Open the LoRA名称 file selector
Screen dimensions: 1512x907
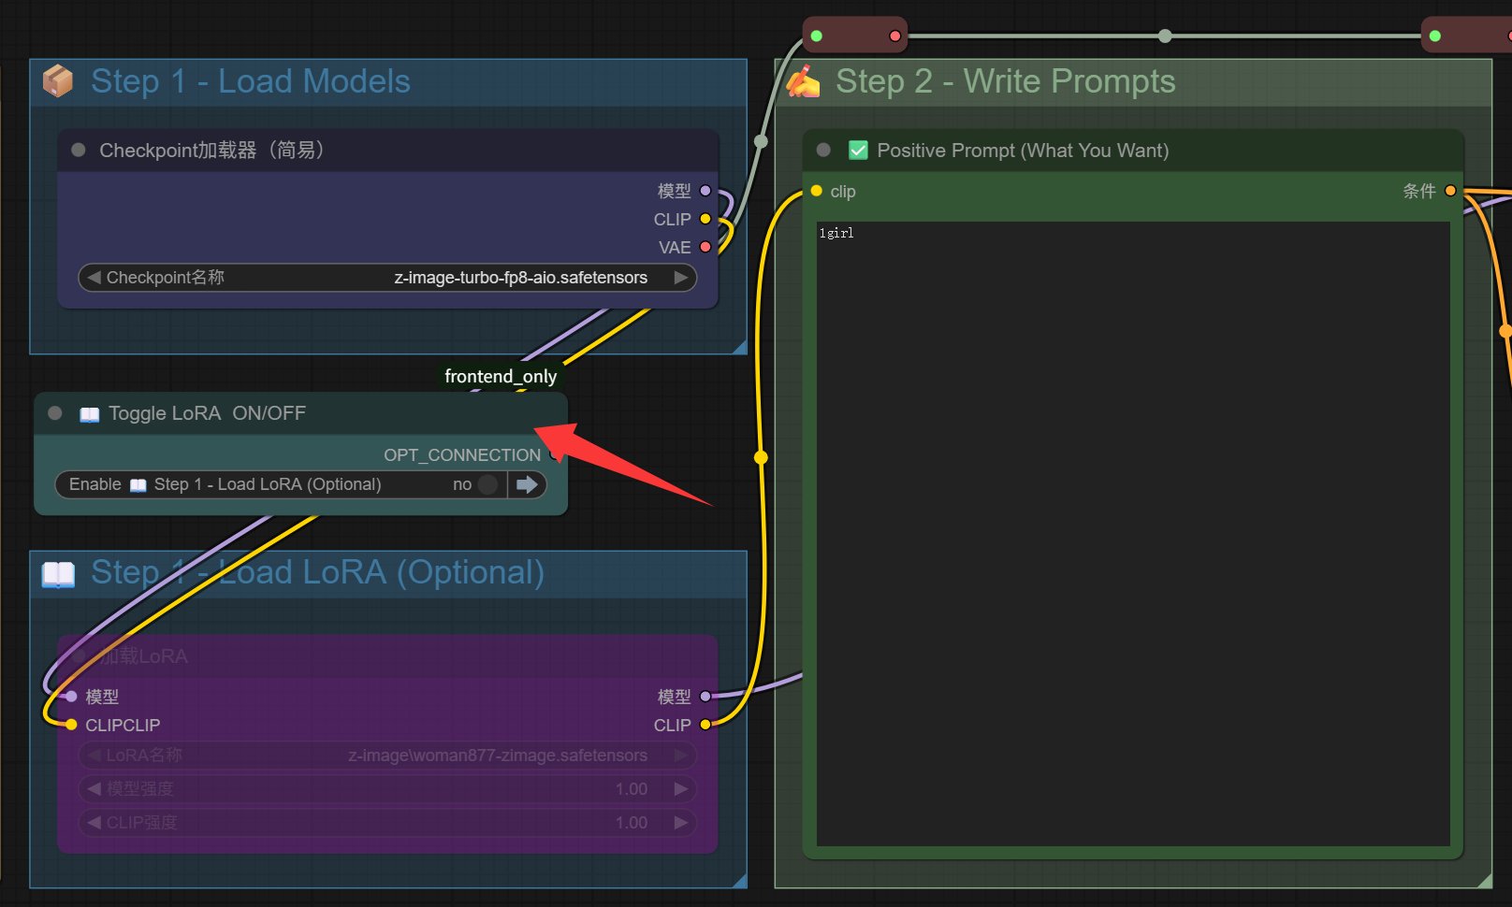pos(387,755)
